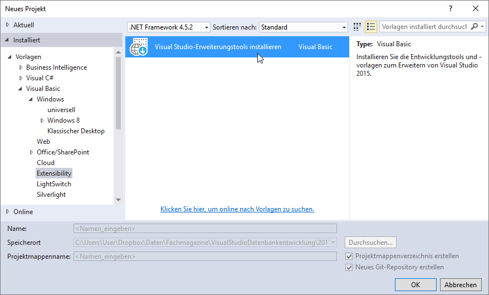
Task: Open the .NET Framework 4.5.2 dropdown
Action: pyautogui.click(x=169, y=27)
